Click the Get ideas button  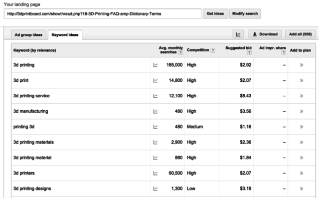pyautogui.click(x=215, y=13)
